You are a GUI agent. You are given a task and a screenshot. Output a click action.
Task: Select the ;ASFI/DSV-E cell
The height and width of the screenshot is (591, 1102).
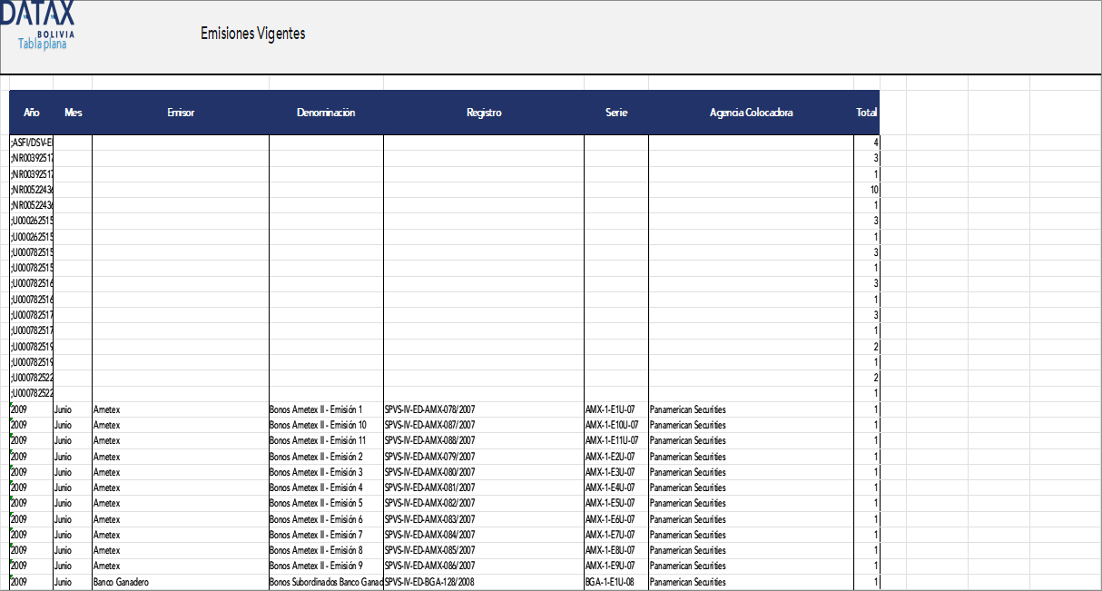[32, 143]
